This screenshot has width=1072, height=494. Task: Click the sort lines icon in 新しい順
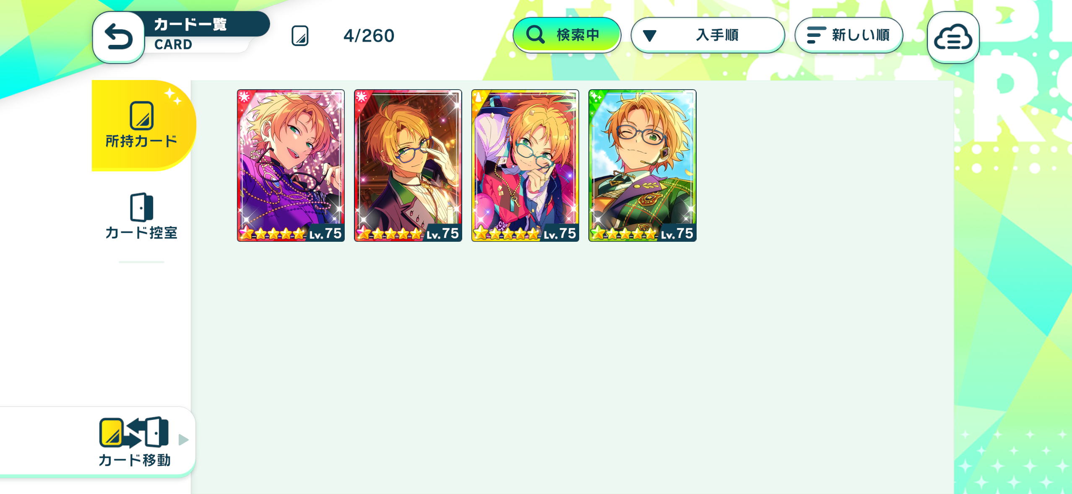point(816,35)
